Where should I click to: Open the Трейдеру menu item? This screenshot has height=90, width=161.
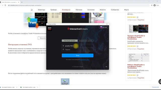54,10
